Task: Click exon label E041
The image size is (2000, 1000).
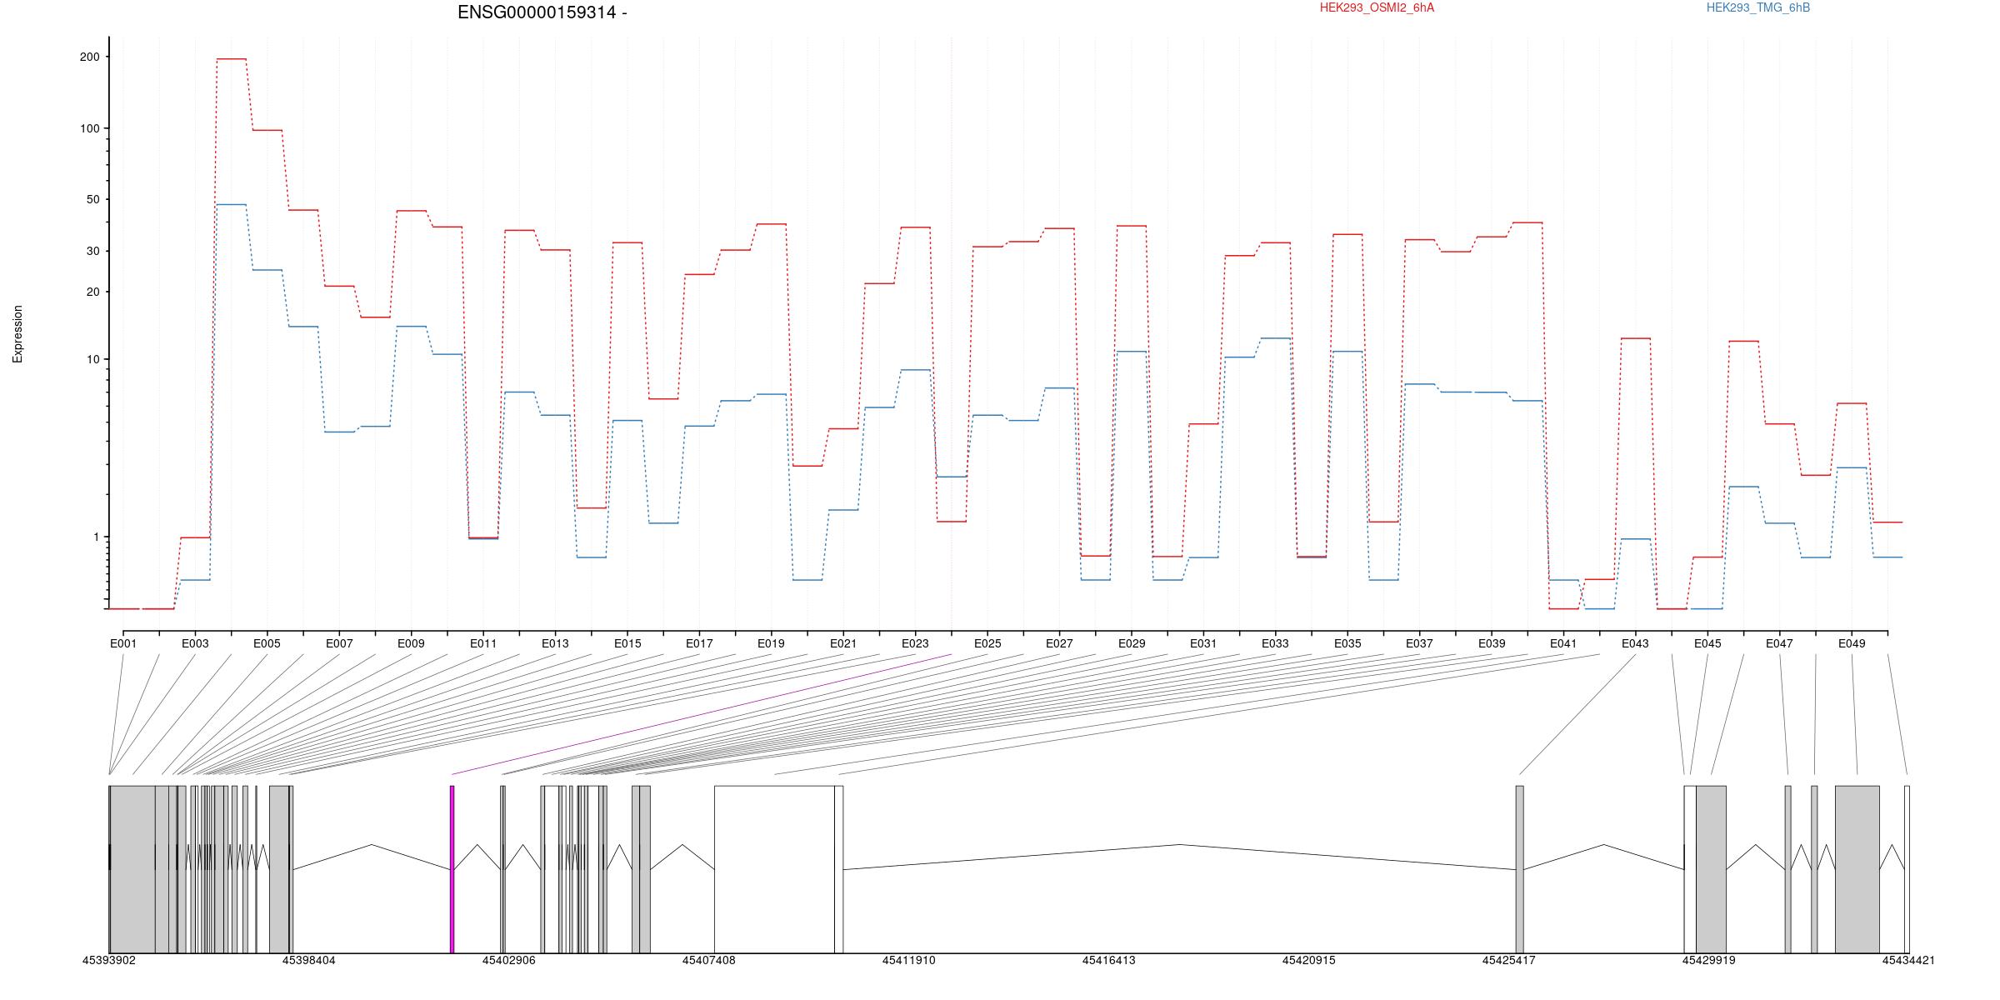Action: (1563, 643)
